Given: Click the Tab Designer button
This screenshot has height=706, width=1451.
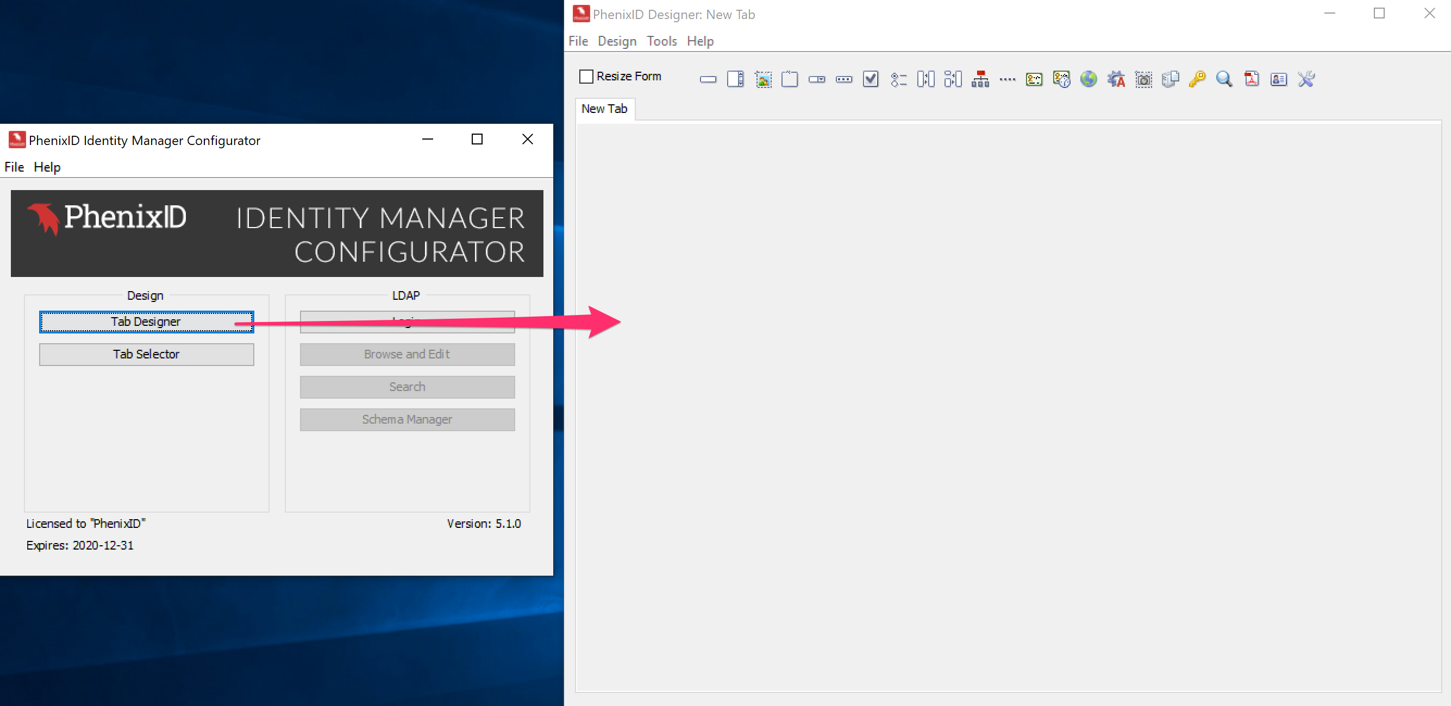Looking at the screenshot, I should 146,322.
